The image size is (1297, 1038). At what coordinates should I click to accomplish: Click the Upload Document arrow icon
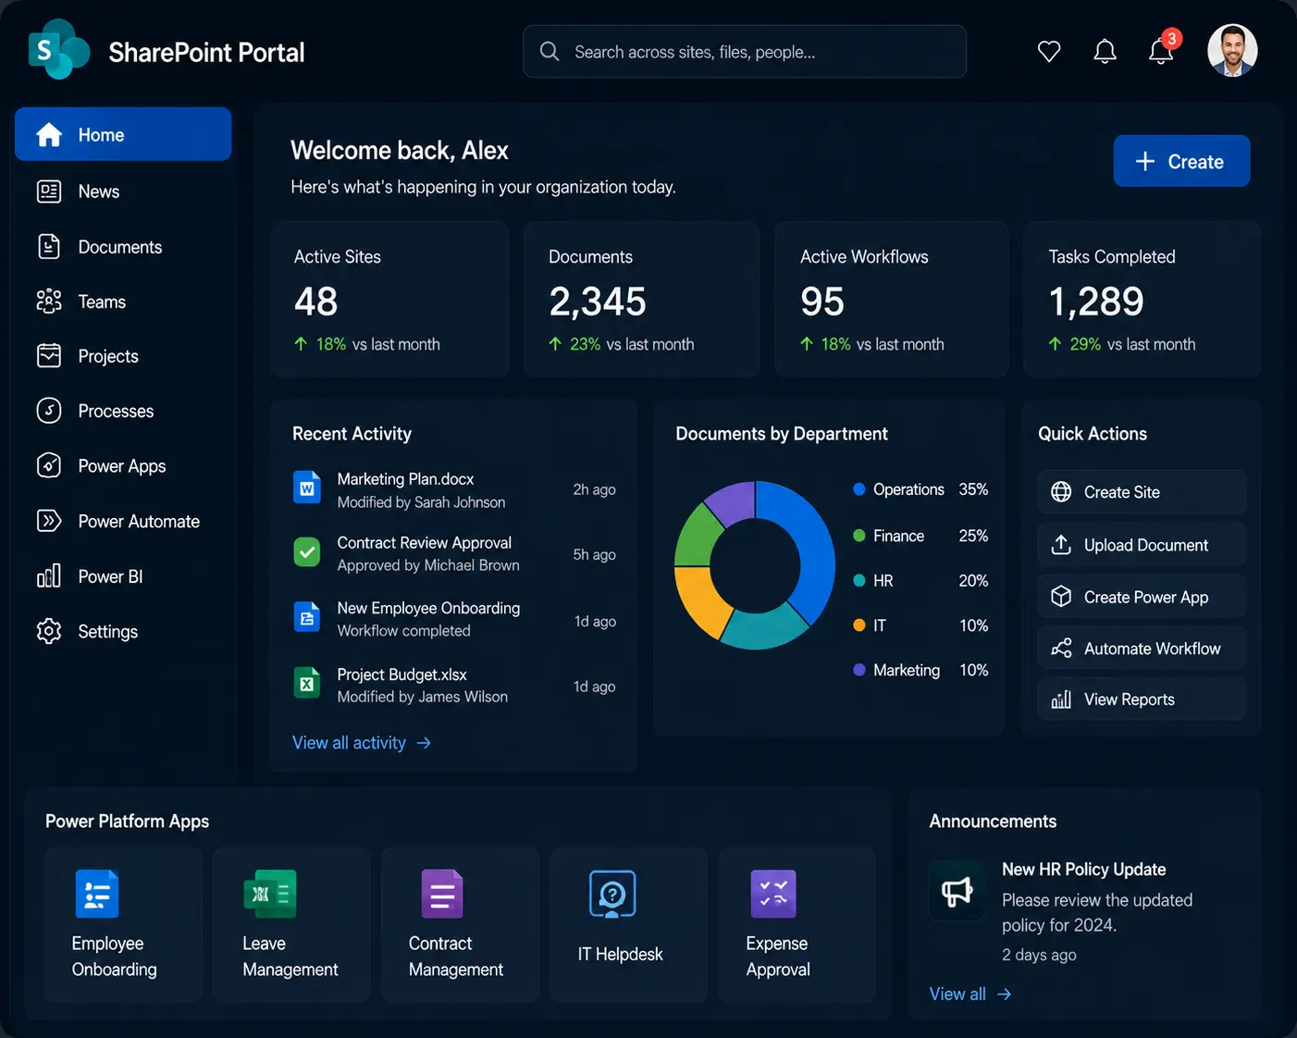(1061, 545)
